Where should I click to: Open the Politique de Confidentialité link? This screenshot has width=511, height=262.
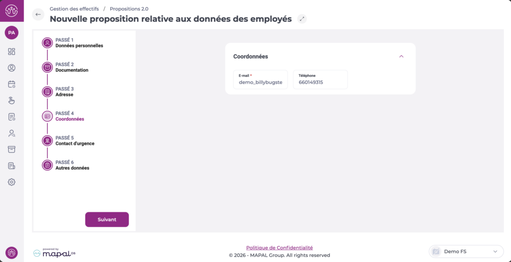[279, 248]
